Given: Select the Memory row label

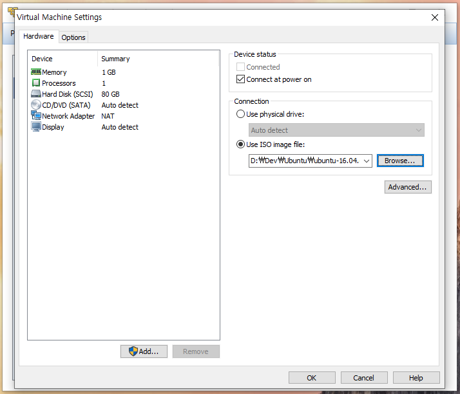Looking at the screenshot, I should click(54, 72).
